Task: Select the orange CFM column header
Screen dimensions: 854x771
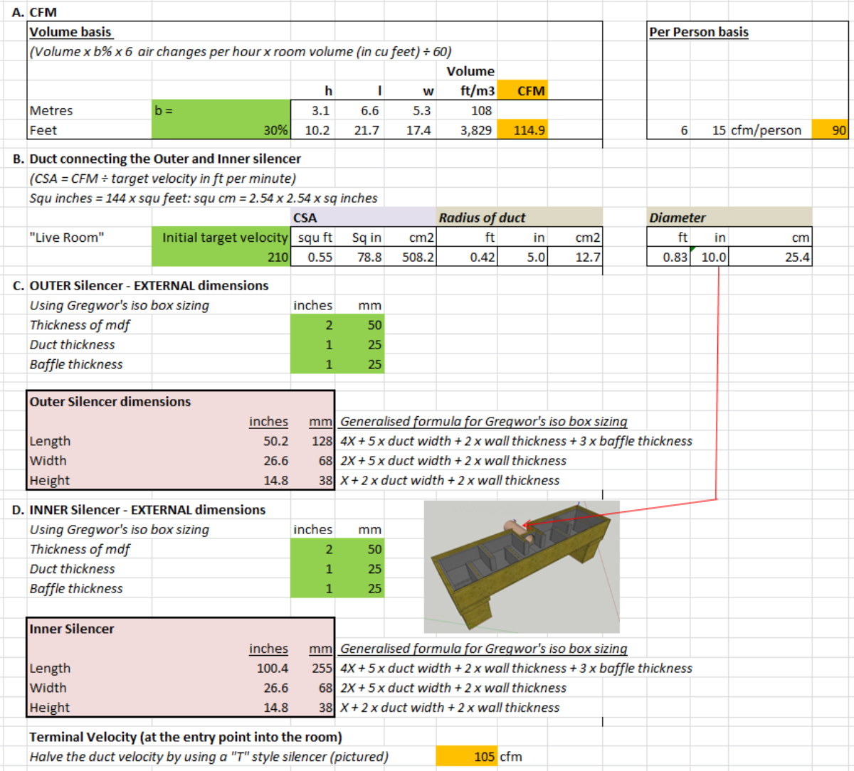Action: click(522, 91)
